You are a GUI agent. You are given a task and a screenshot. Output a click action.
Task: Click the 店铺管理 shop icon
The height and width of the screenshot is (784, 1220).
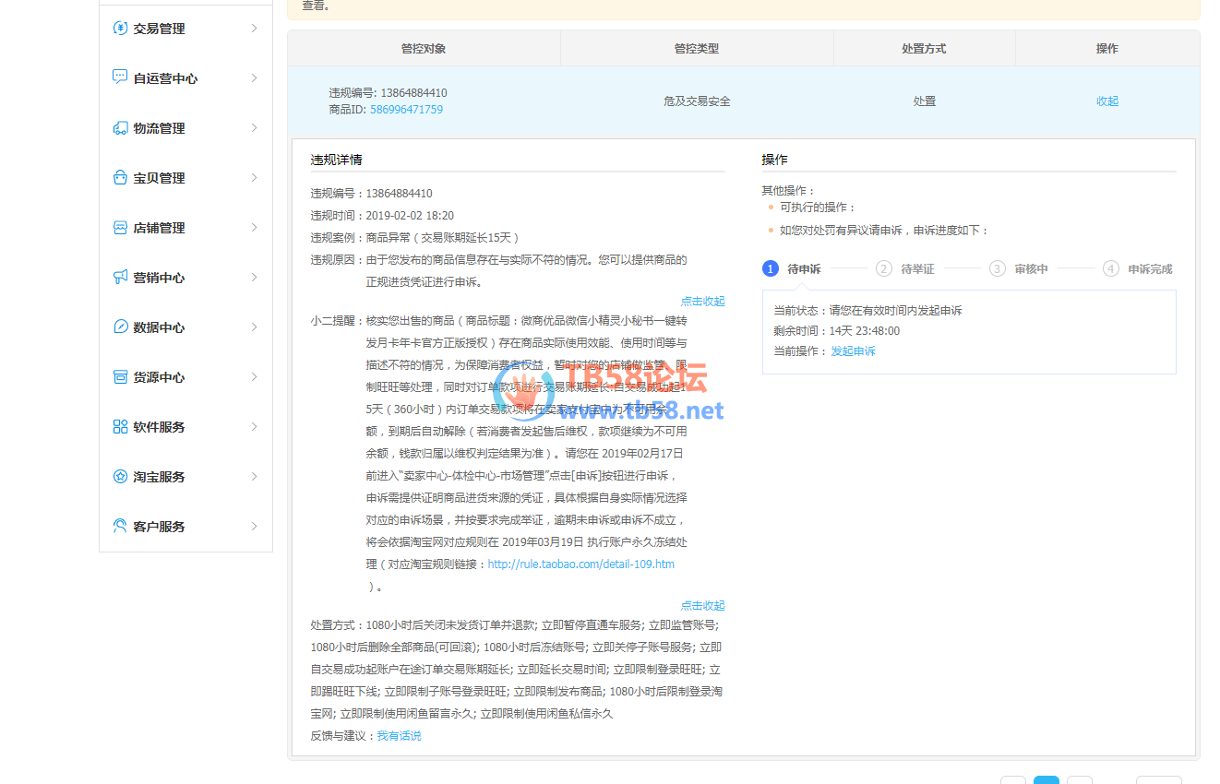pyautogui.click(x=120, y=228)
